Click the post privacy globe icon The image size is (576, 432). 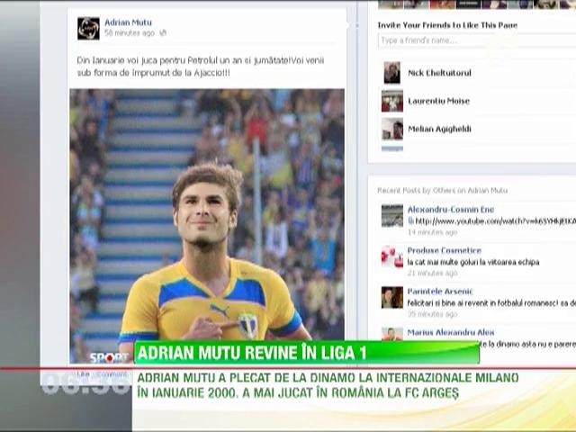(163, 33)
